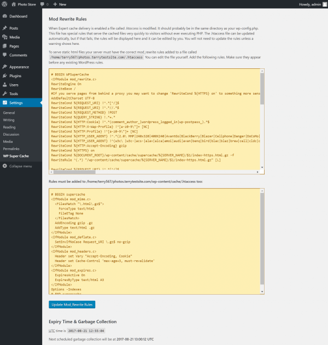Click the Posts pin icon
328x345 pixels.
coord(5,28)
